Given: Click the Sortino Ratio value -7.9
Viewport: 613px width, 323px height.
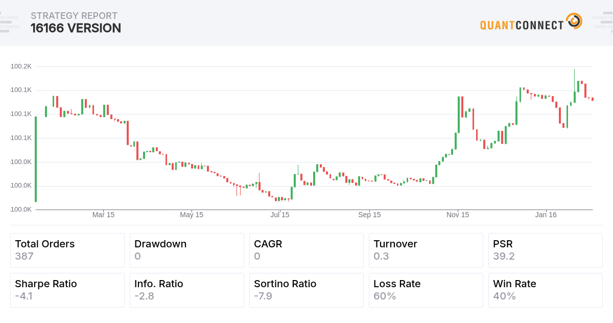Looking at the screenshot, I should coord(263,296).
